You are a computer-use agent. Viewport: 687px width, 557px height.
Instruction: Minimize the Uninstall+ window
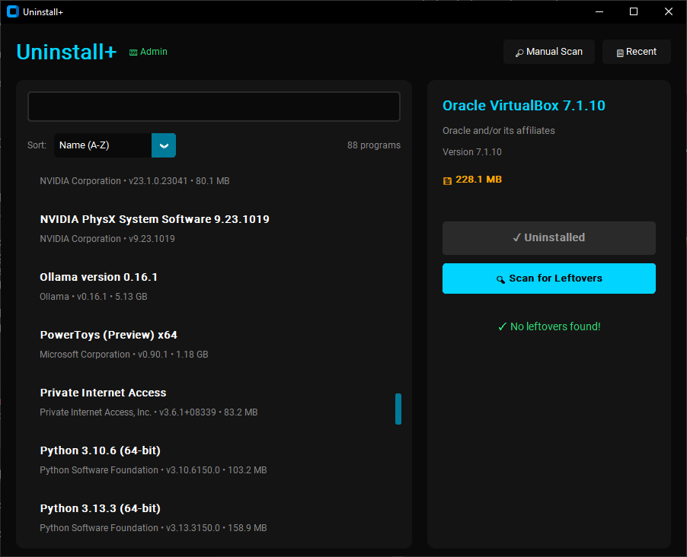pyautogui.click(x=599, y=12)
